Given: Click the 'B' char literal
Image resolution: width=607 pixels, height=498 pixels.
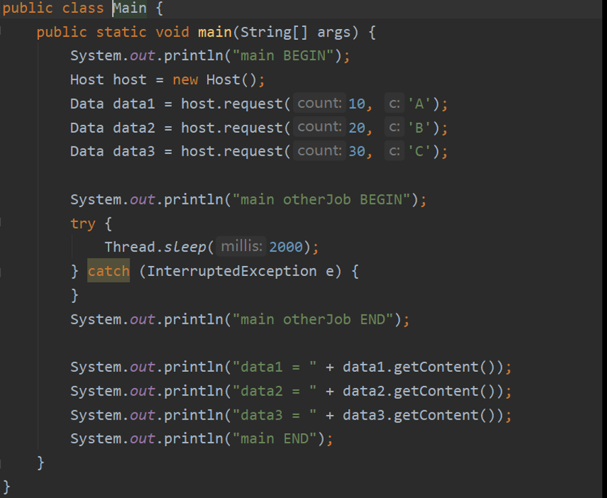Looking at the screenshot, I should tap(420, 128).
